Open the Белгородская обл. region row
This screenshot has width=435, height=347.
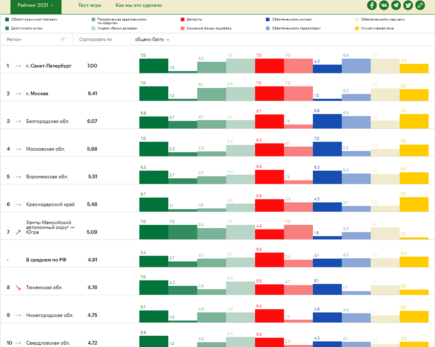click(x=47, y=121)
